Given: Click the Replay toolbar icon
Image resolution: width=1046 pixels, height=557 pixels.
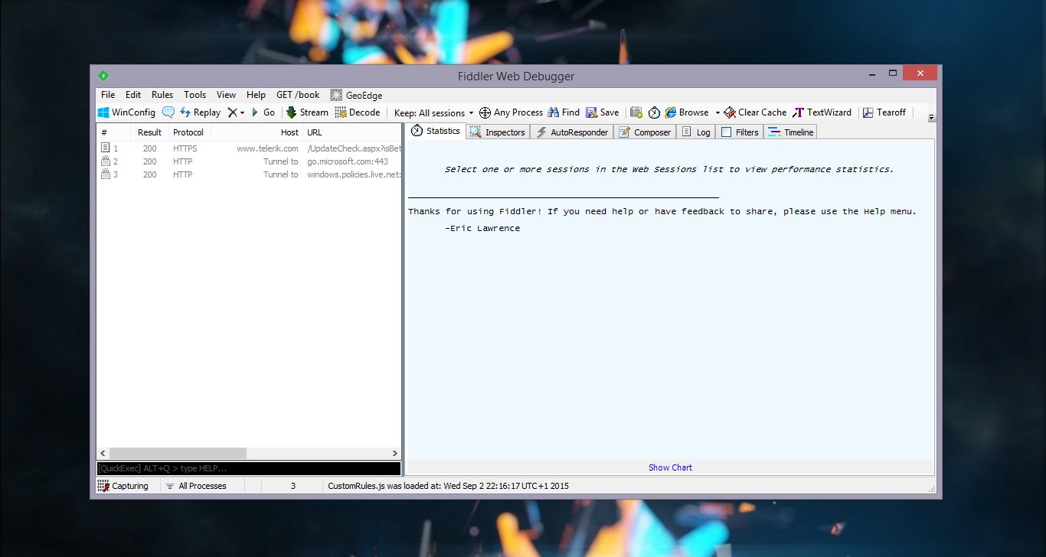Looking at the screenshot, I should 199,112.
